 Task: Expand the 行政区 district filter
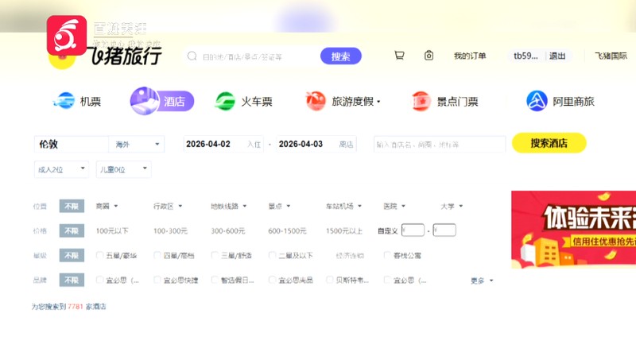click(x=168, y=206)
